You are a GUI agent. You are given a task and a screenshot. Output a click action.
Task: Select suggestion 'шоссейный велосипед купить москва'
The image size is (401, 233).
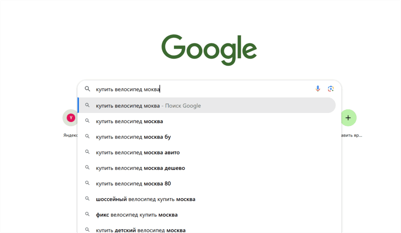(x=207, y=199)
